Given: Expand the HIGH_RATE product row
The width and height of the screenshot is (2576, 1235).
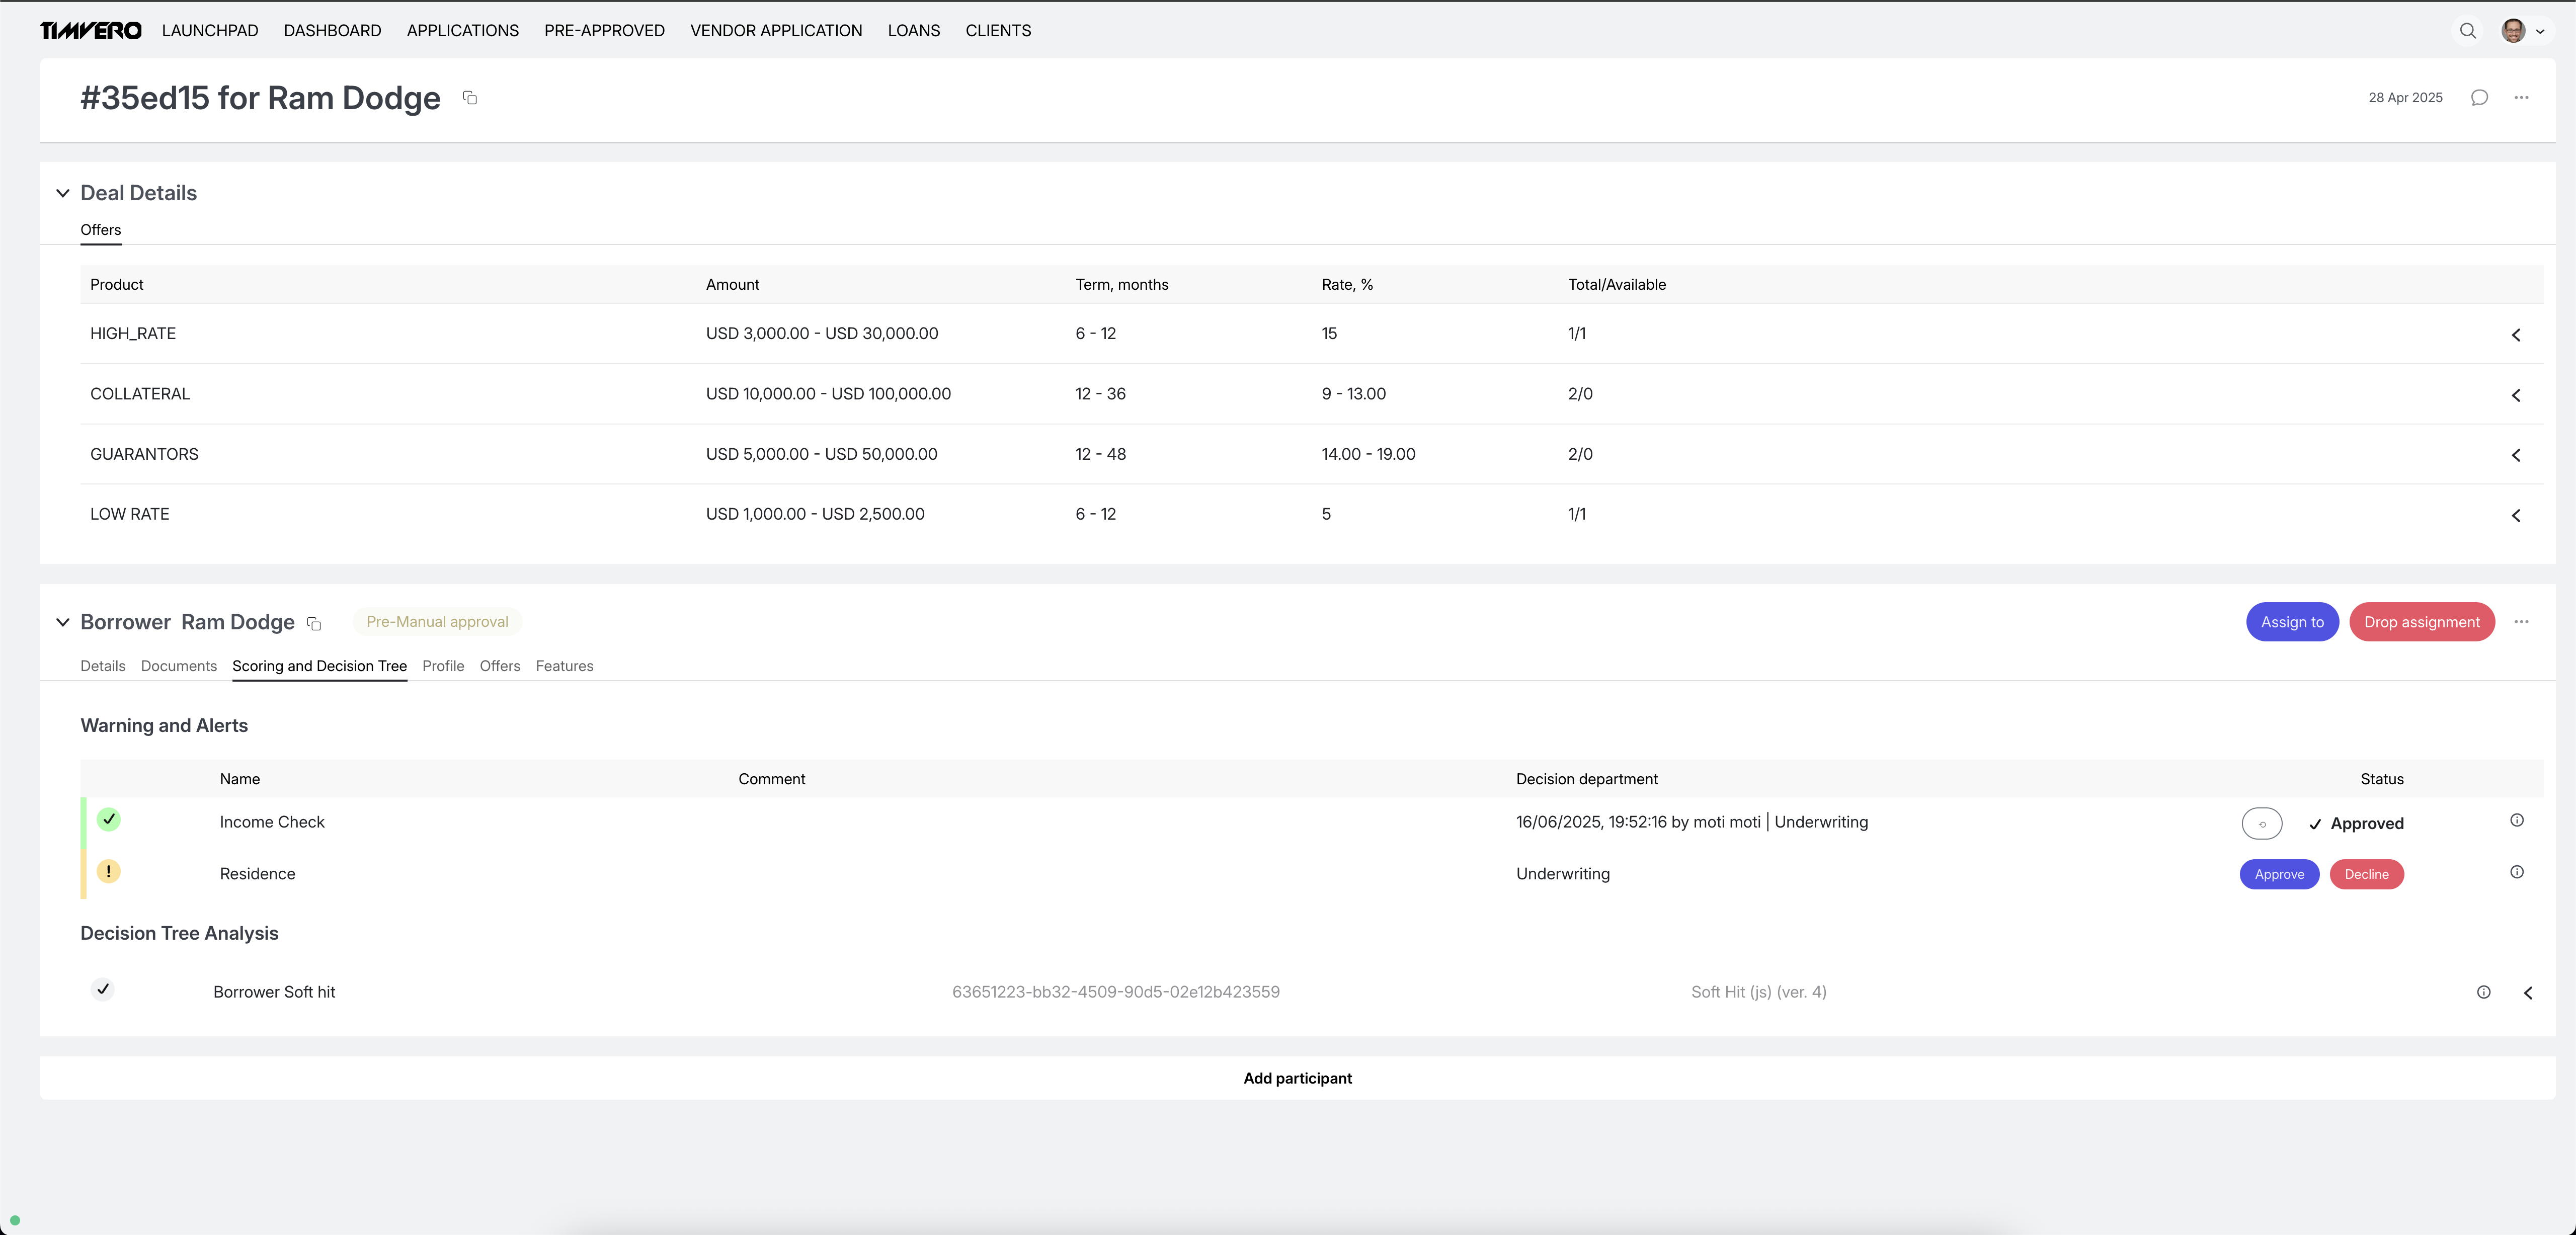Looking at the screenshot, I should point(2517,334).
